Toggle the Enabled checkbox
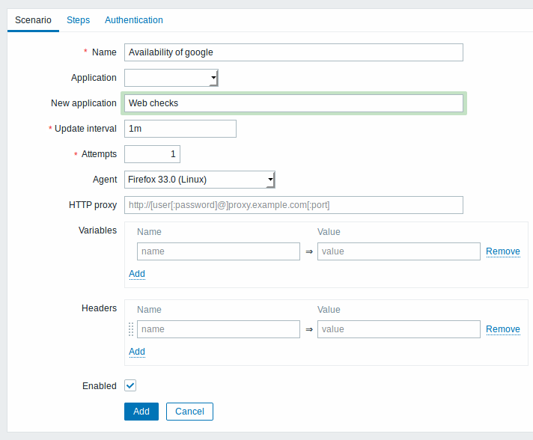The width and height of the screenshot is (533, 440). click(x=130, y=385)
